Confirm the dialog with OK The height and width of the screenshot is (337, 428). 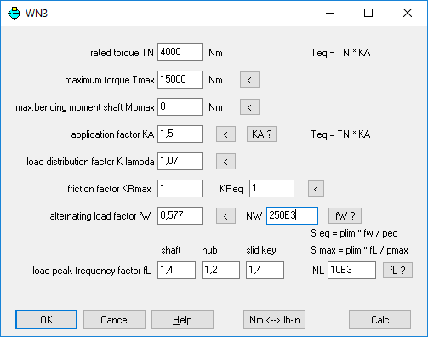click(46, 320)
